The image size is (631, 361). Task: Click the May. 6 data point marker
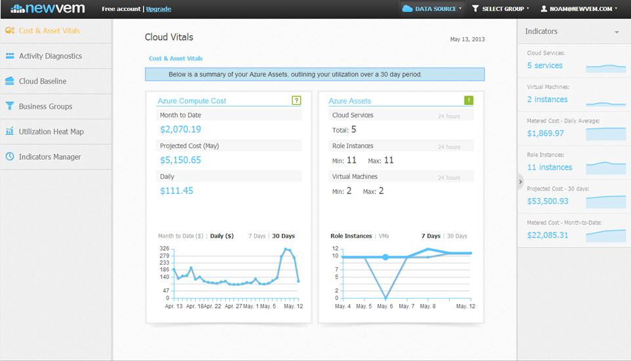(385, 257)
